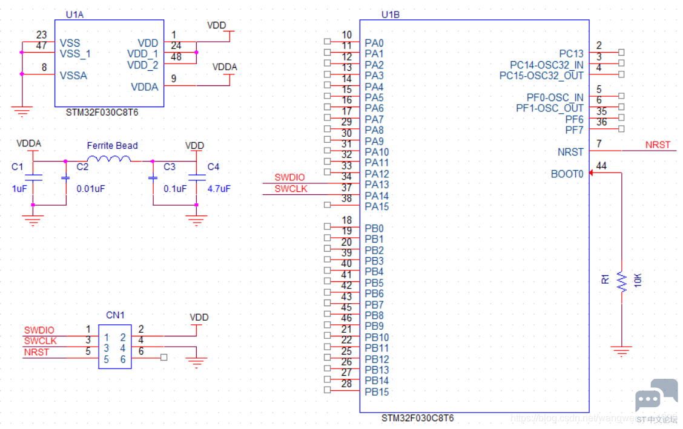The image size is (683, 429).
Task: Click the no-connect box on CN1 pin 6
Action: [163, 358]
